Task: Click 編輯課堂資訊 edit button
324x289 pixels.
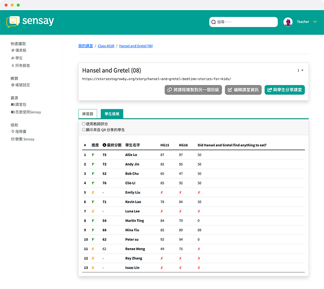Action: pos(243,90)
